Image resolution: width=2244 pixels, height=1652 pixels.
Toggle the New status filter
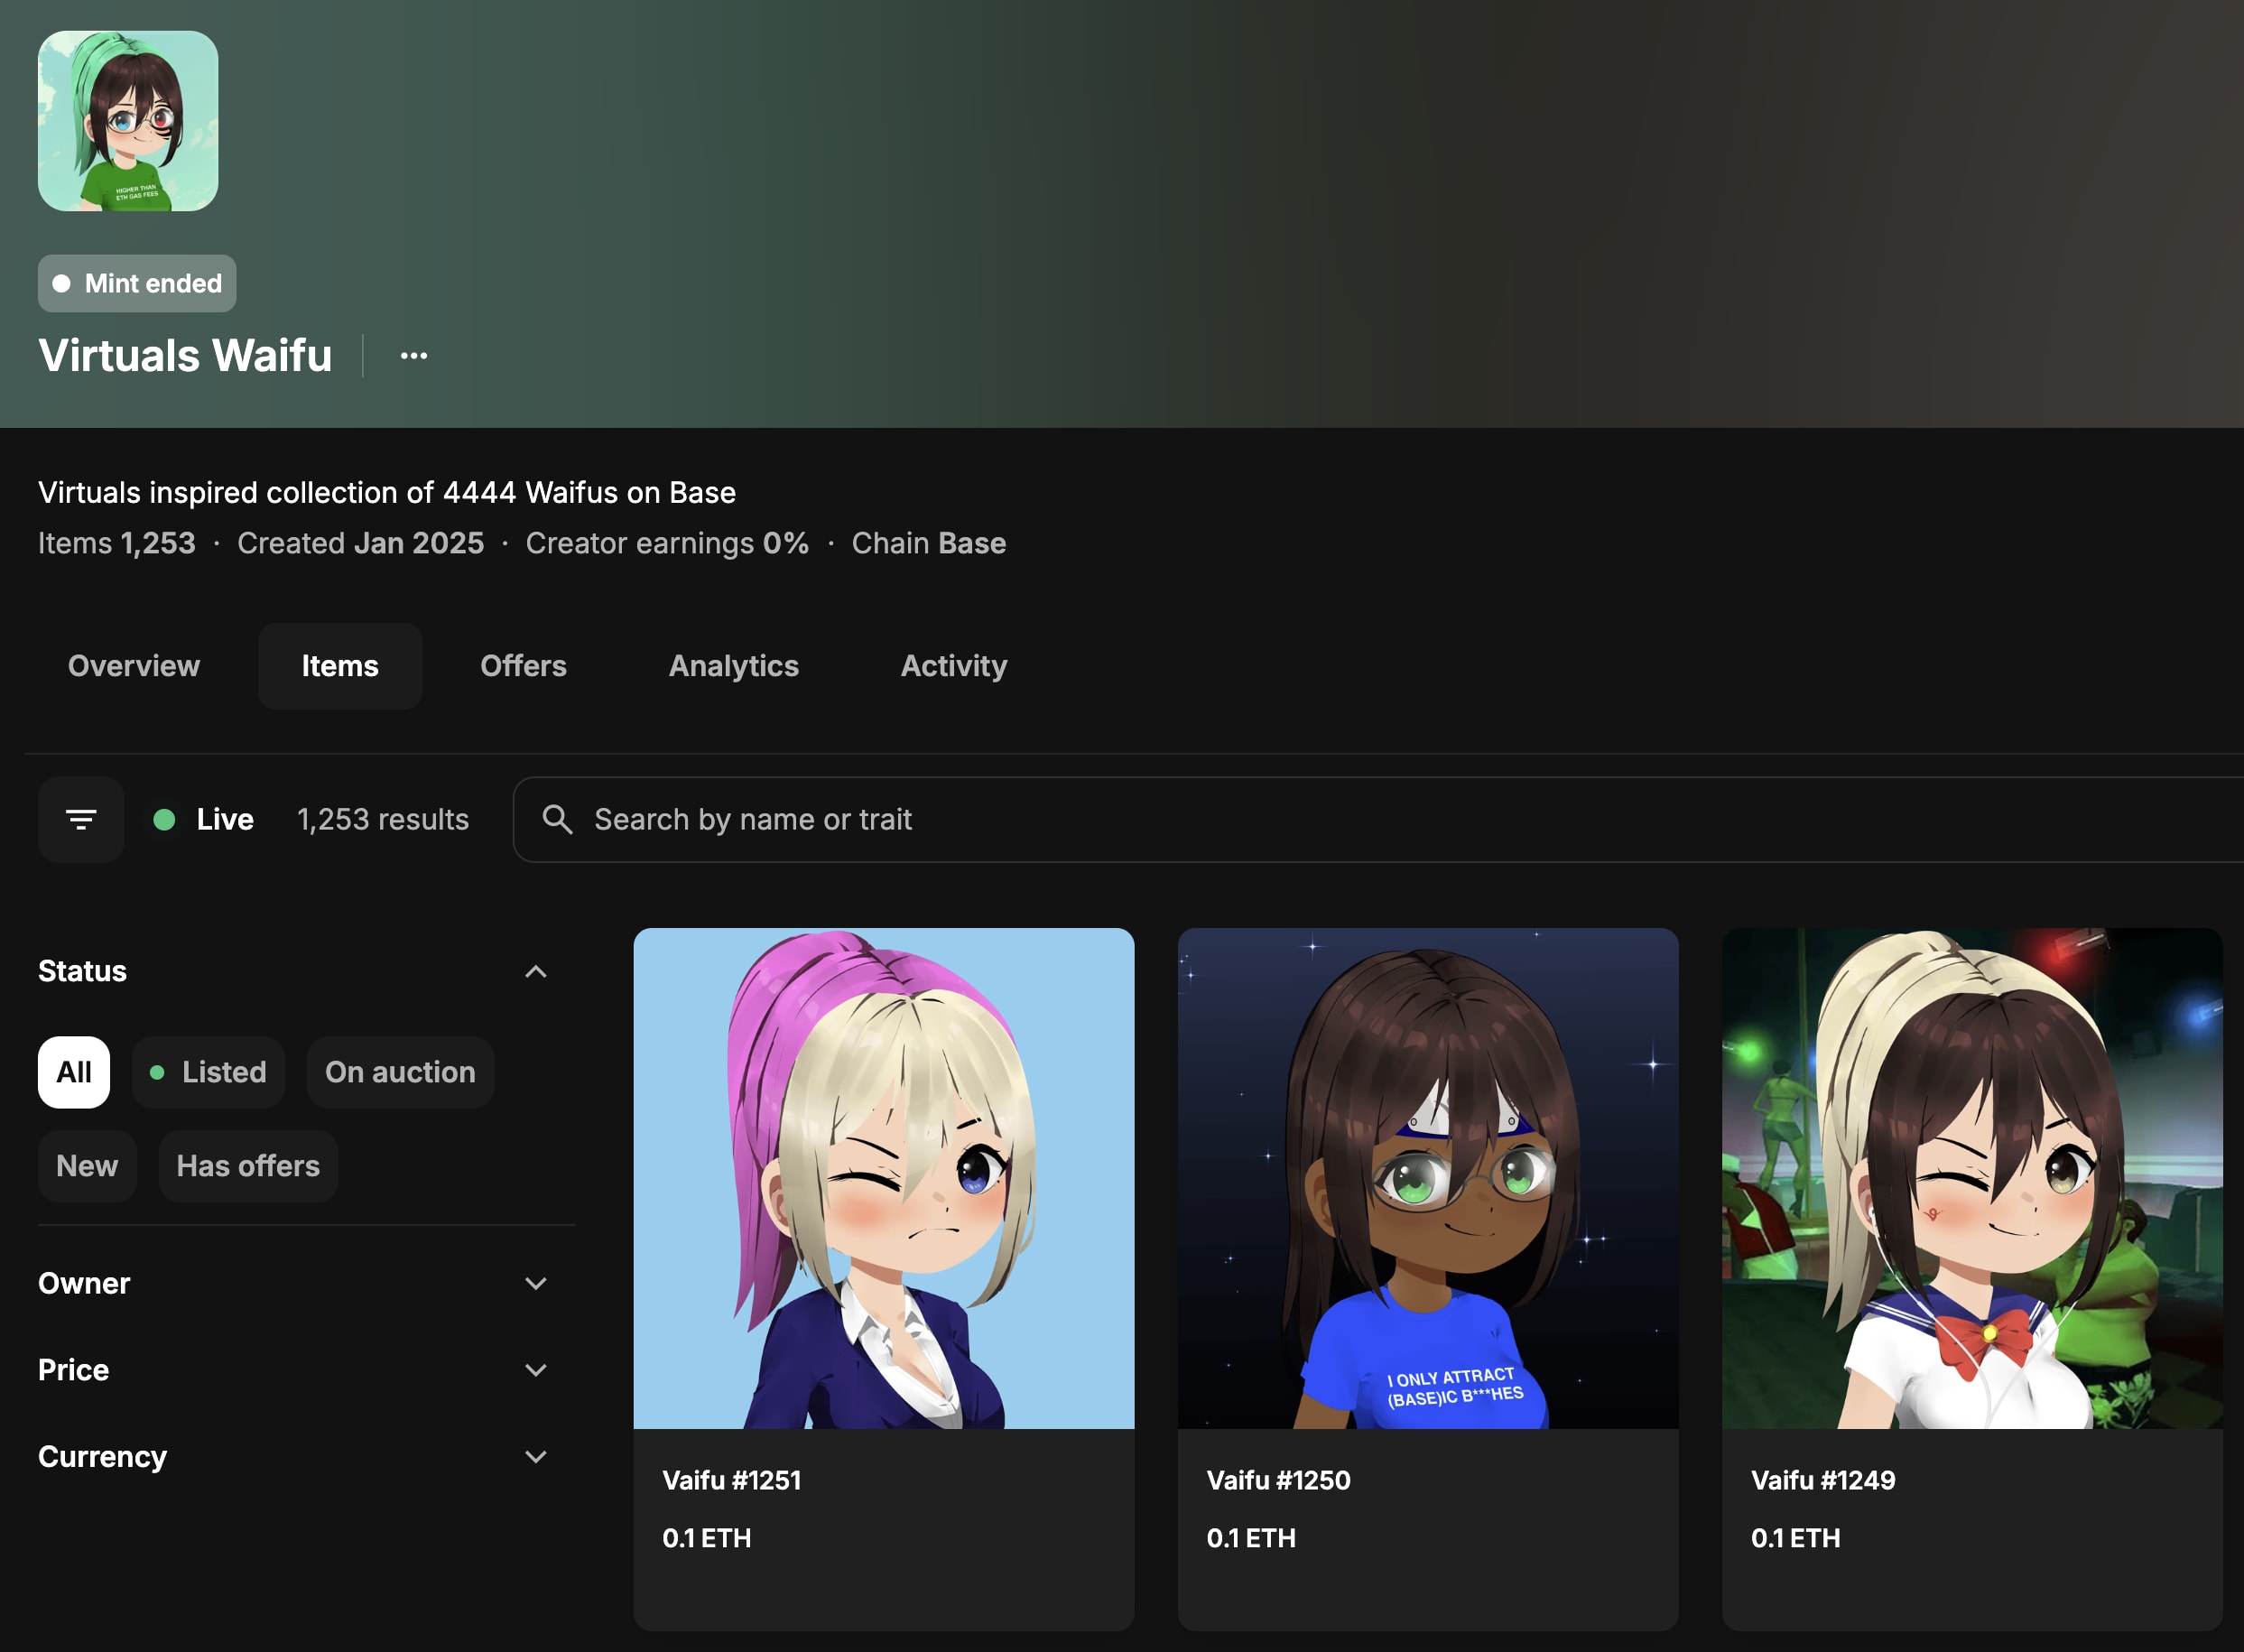coord(87,1166)
